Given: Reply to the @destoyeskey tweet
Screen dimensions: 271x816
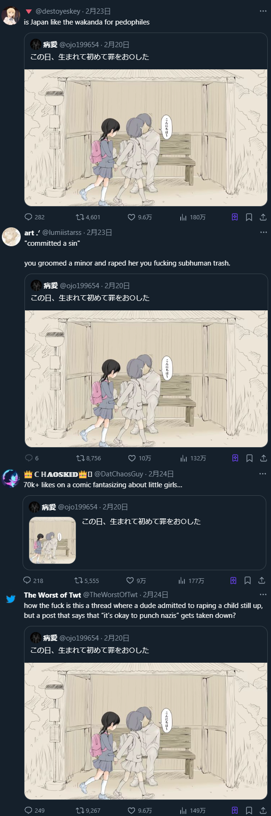Looking at the screenshot, I should coord(28,217).
